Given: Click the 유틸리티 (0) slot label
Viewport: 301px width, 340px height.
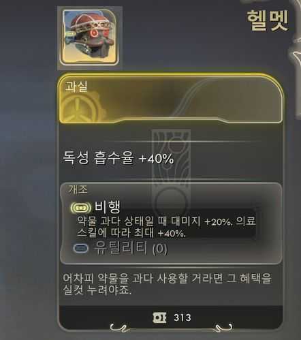Looking at the screenshot, I should (x=131, y=248).
